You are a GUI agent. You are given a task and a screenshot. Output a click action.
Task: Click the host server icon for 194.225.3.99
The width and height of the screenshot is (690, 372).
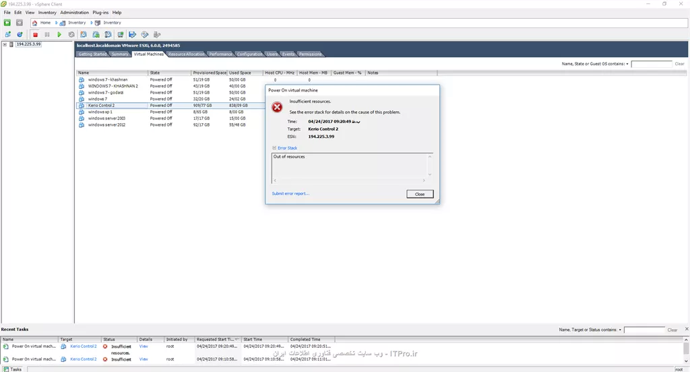pyautogui.click(x=11, y=44)
